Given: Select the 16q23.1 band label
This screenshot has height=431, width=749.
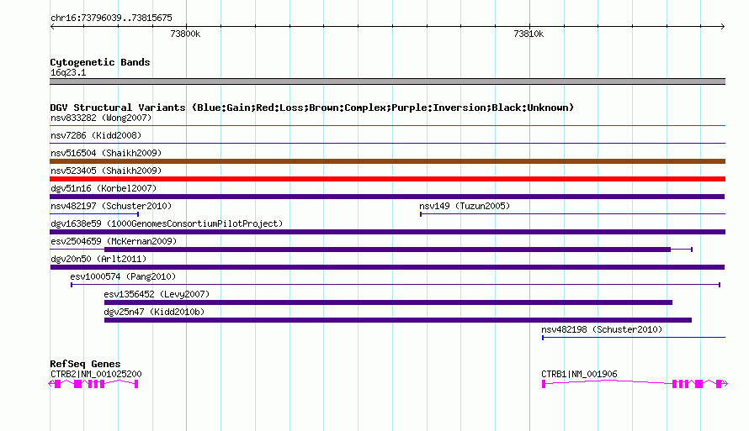Looking at the screenshot, I should [x=68, y=72].
